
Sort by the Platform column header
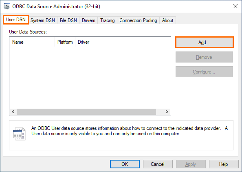(65, 42)
